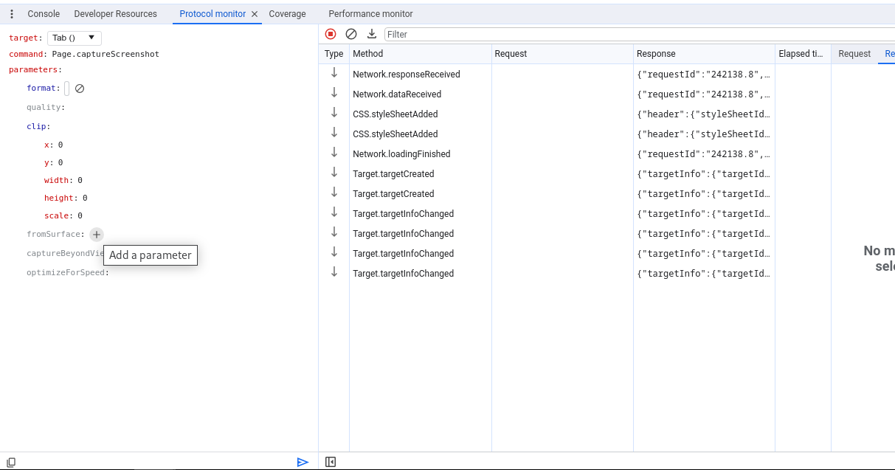The height and width of the screenshot is (470, 895).
Task: Open the DevTools drawer three-dot menu
Action: (11, 14)
